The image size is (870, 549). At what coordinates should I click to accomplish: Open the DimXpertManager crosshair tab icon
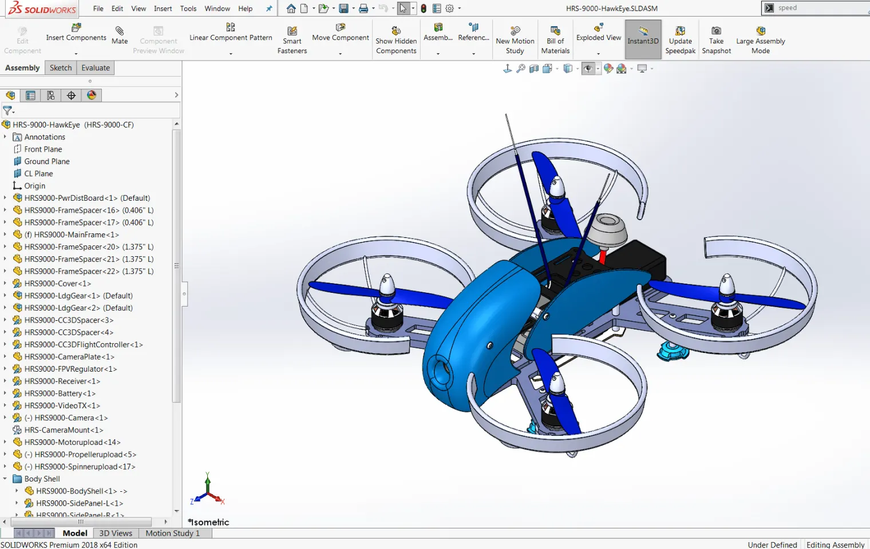click(x=71, y=96)
